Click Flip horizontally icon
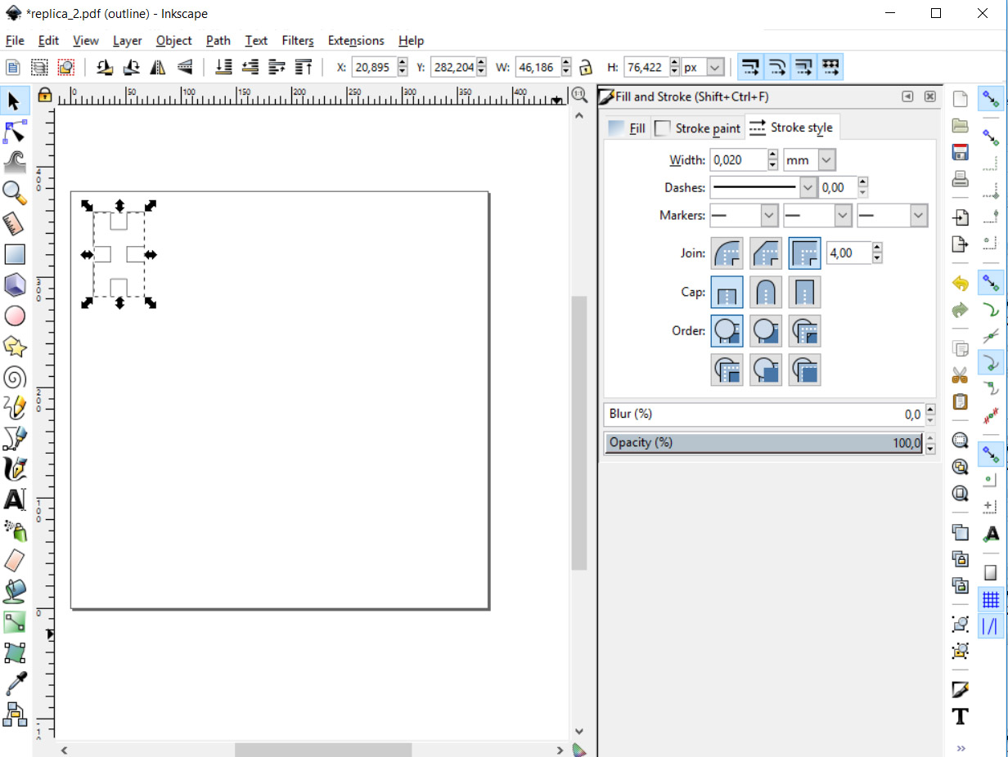This screenshot has width=1008, height=757. (x=158, y=67)
